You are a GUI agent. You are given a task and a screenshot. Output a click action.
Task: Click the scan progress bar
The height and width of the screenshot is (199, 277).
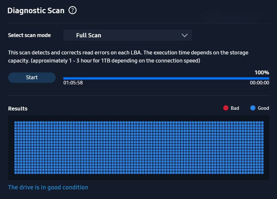pyautogui.click(x=166, y=78)
